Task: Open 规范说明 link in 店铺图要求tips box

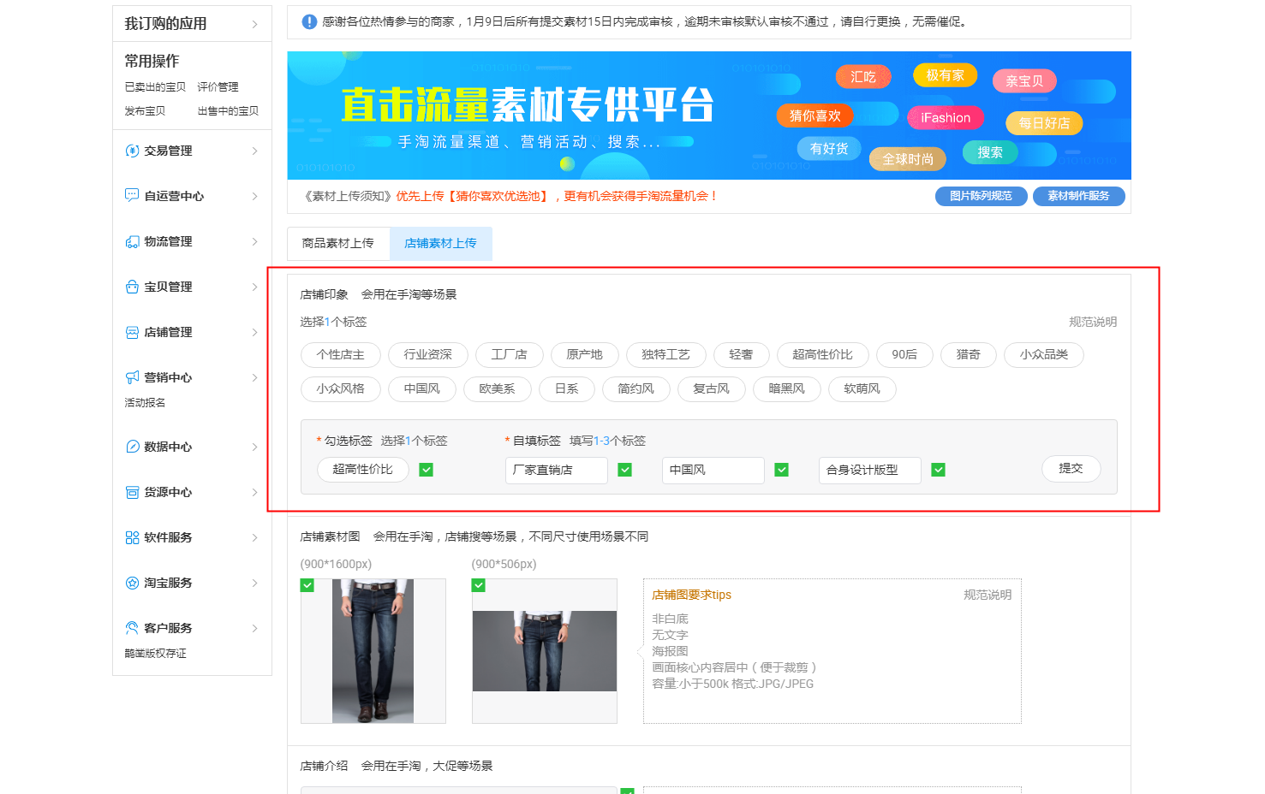Action: [988, 595]
